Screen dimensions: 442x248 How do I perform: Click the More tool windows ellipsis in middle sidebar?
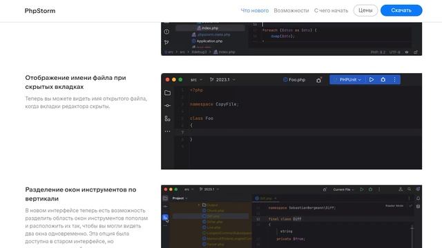pyautogui.click(x=167, y=132)
